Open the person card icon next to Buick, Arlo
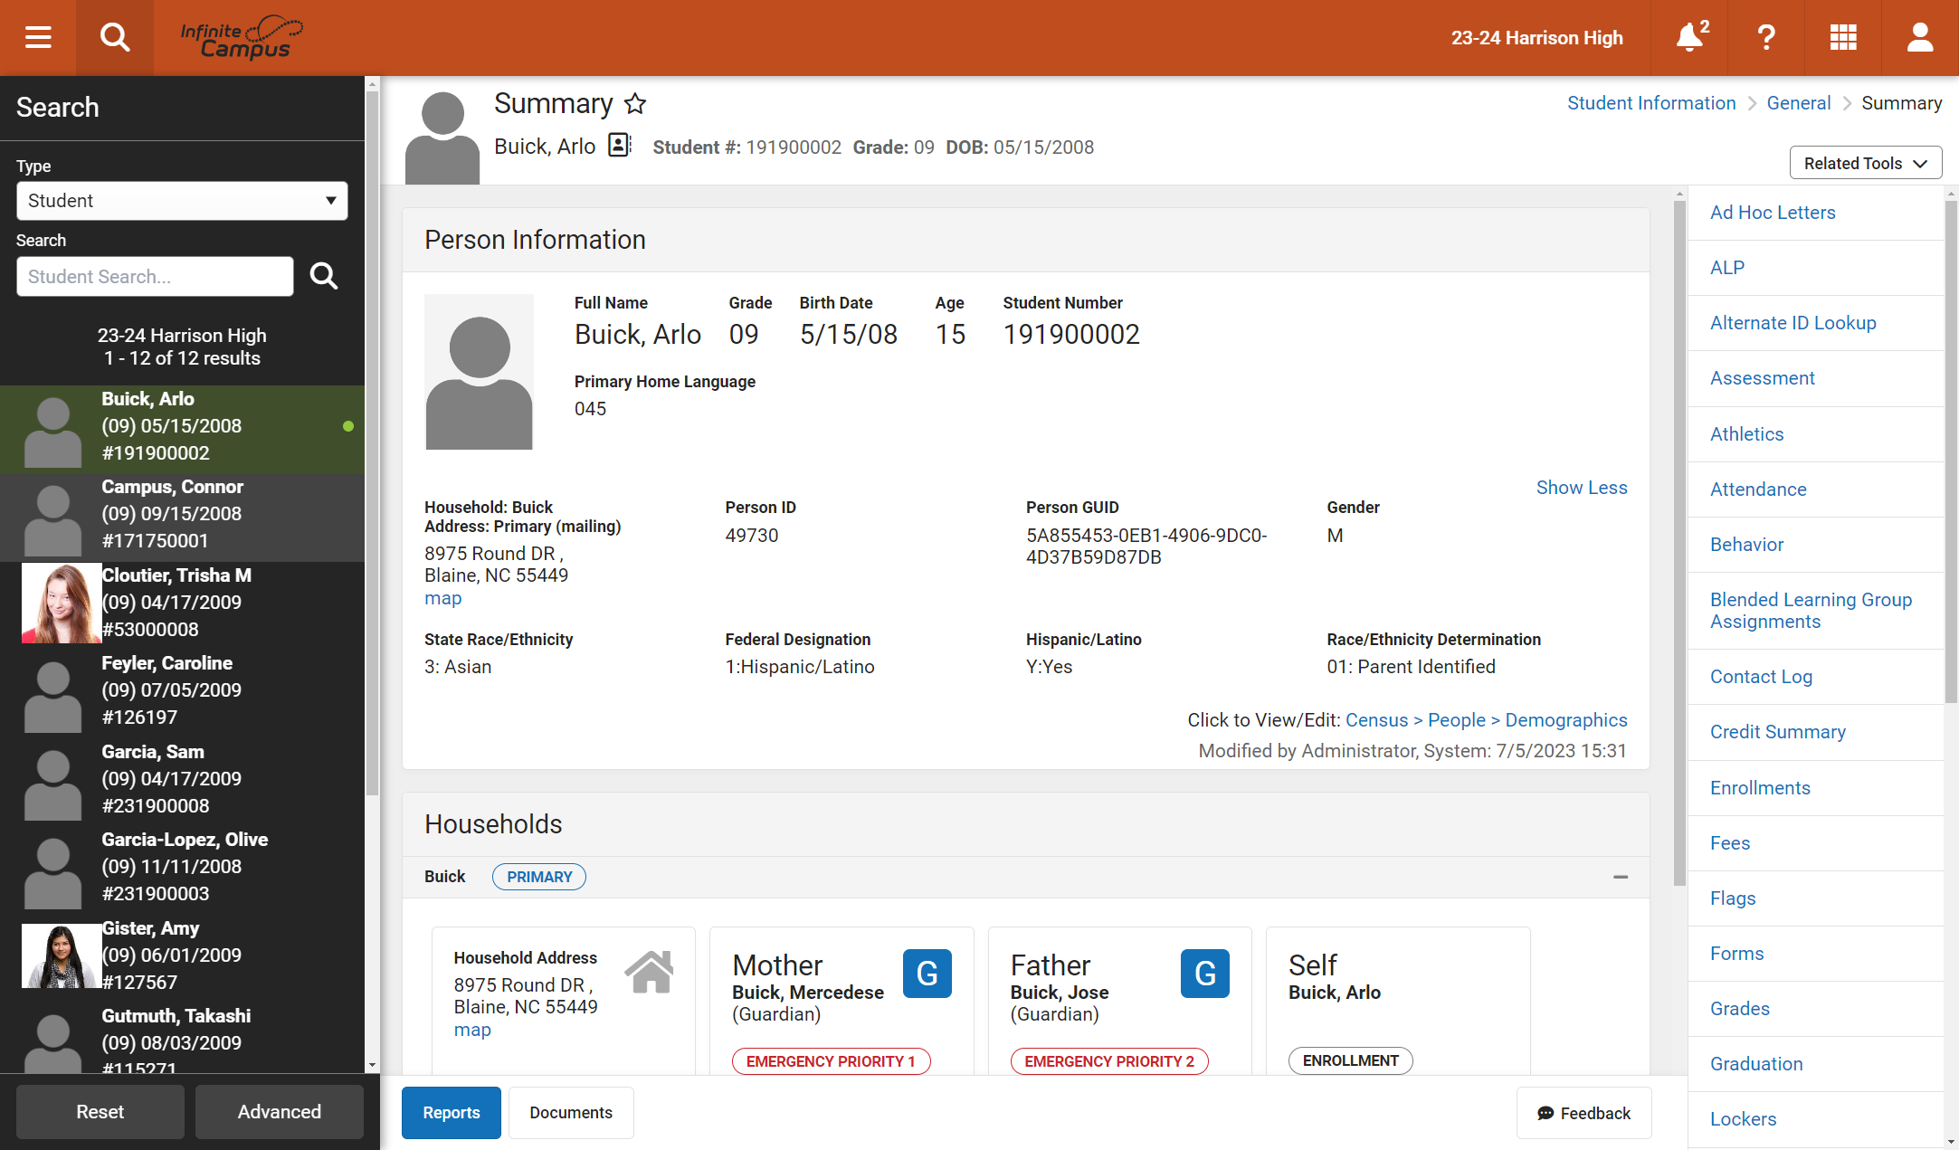 pyautogui.click(x=620, y=145)
